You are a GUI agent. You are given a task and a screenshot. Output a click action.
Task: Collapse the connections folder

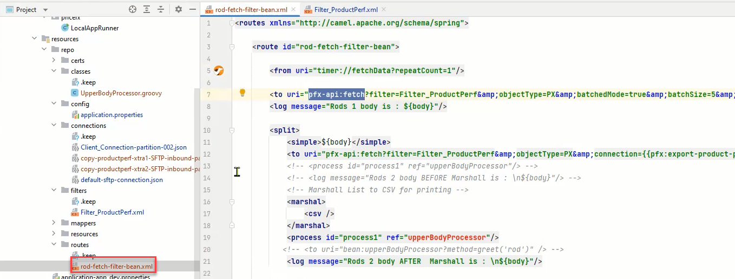coord(54,126)
